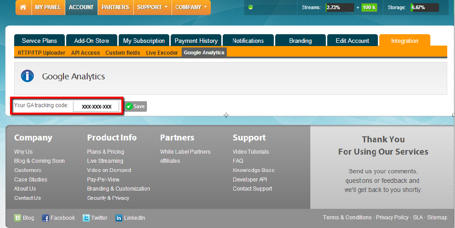Open the Customers footer link
The width and height of the screenshot is (455, 228).
(x=28, y=170)
